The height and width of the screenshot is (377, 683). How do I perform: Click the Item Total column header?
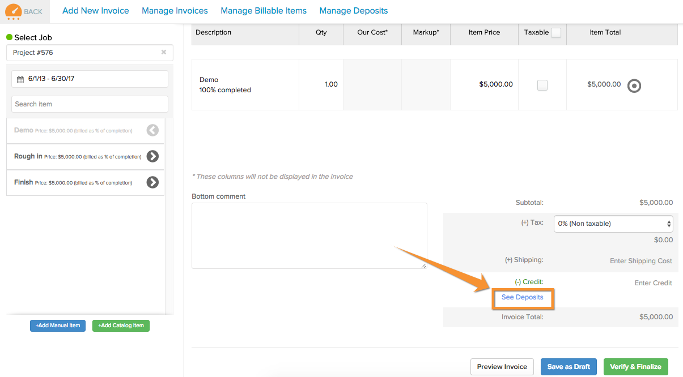click(605, 33)
